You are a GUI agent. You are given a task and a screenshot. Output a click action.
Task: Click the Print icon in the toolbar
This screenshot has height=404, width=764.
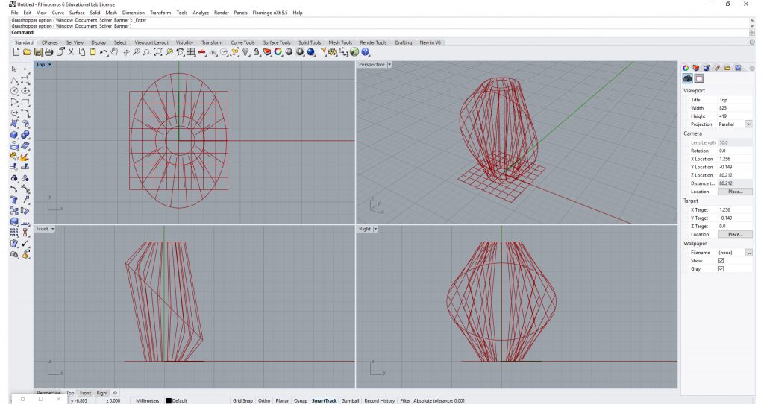[48, 52]
